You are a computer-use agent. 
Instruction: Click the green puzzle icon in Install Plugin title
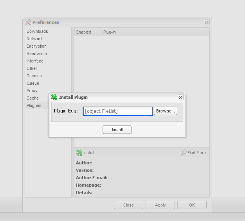[x=54, y=97]
